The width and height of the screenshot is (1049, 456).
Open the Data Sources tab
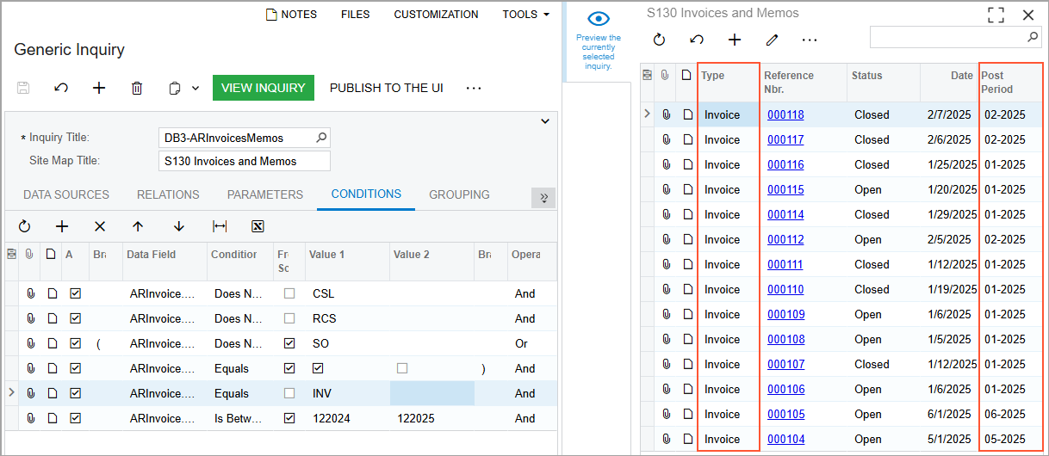(x=66, y=194)
